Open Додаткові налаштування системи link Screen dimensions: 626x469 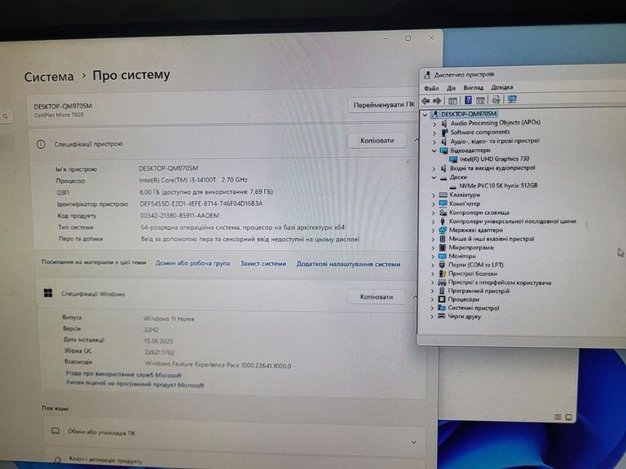348,264
